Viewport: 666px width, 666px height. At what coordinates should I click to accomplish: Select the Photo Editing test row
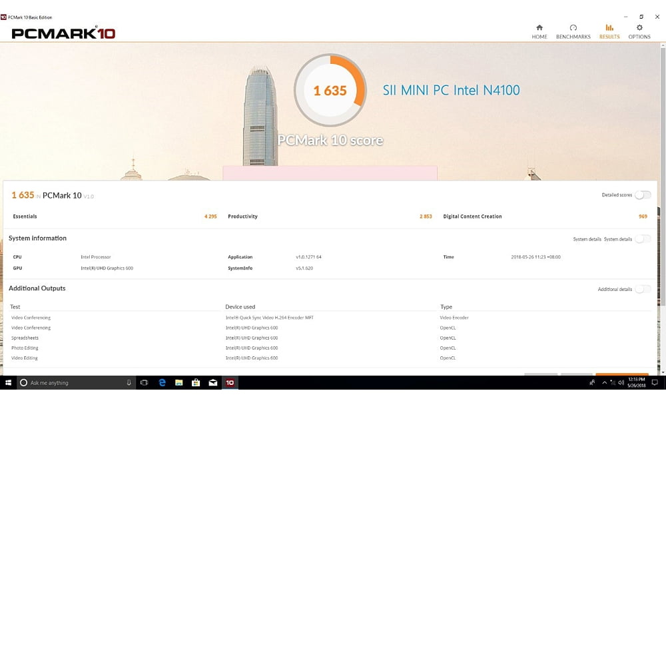click(x=25, y=348)
